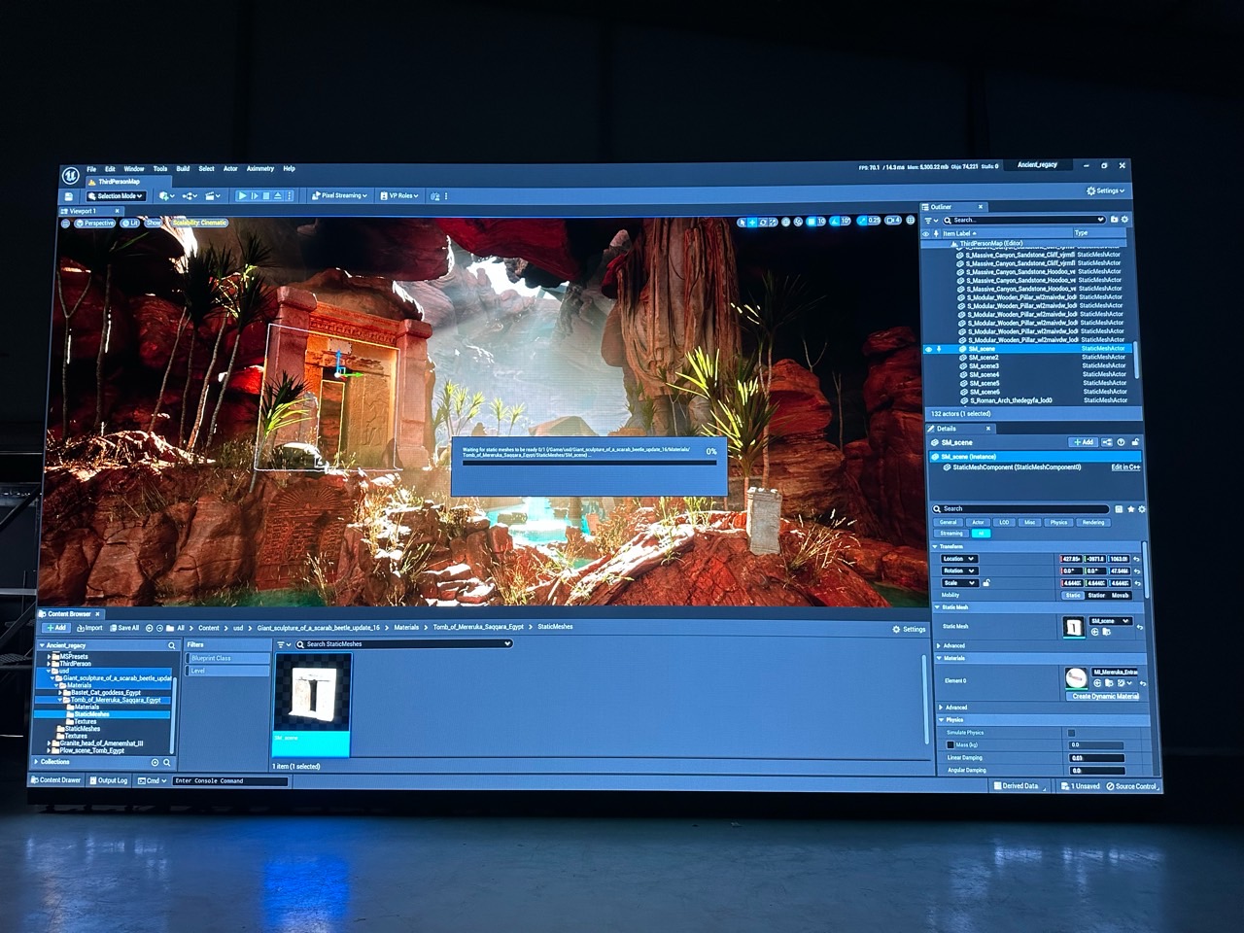Expand Advanced under Static Mesh
This screenshot has width=1244, height=933.
939,645
